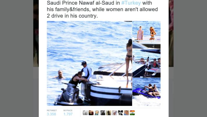Click the RETWEET label above count
This screenshot has height=117, width=207.
coord(52,110)
